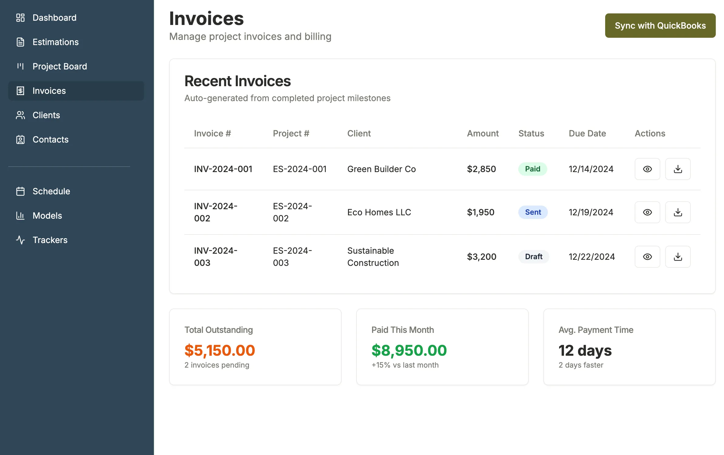The image size is (724, 455).
Task: Open the Dashboard from the sidebar
Action: click(x=20, y=18)
